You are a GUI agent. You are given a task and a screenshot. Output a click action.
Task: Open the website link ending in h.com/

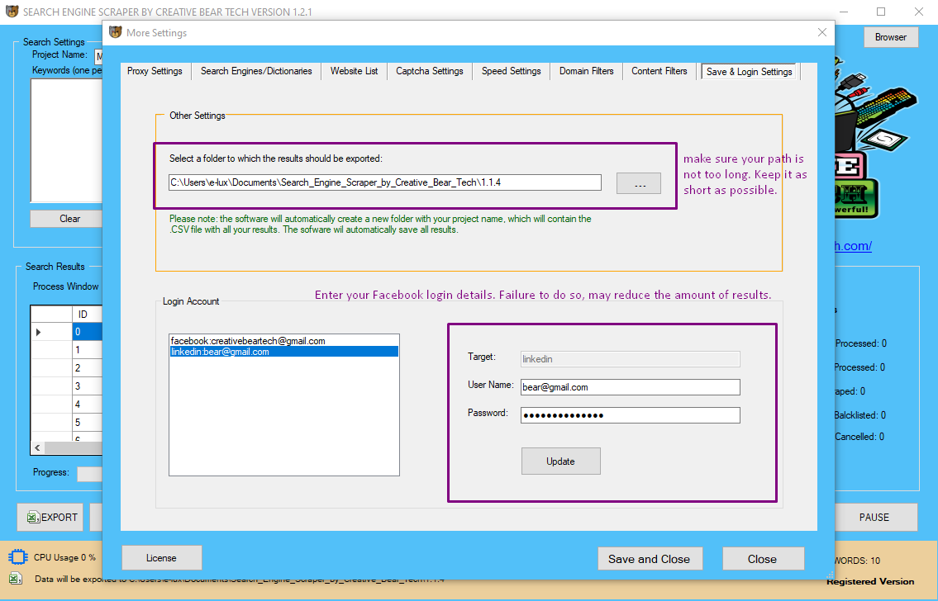pyautogui.click(x=853, y=246)
